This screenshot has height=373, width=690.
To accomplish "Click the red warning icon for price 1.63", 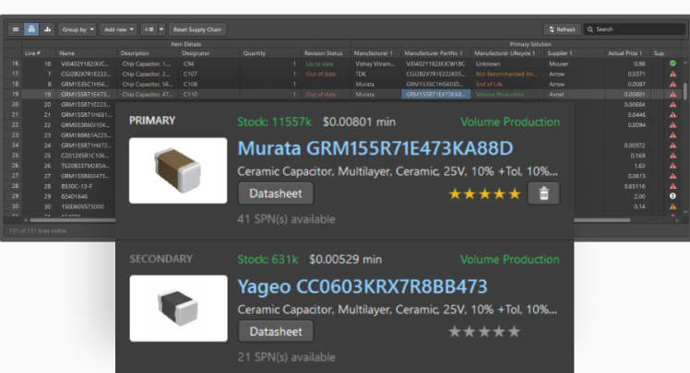I will [672, 166].
